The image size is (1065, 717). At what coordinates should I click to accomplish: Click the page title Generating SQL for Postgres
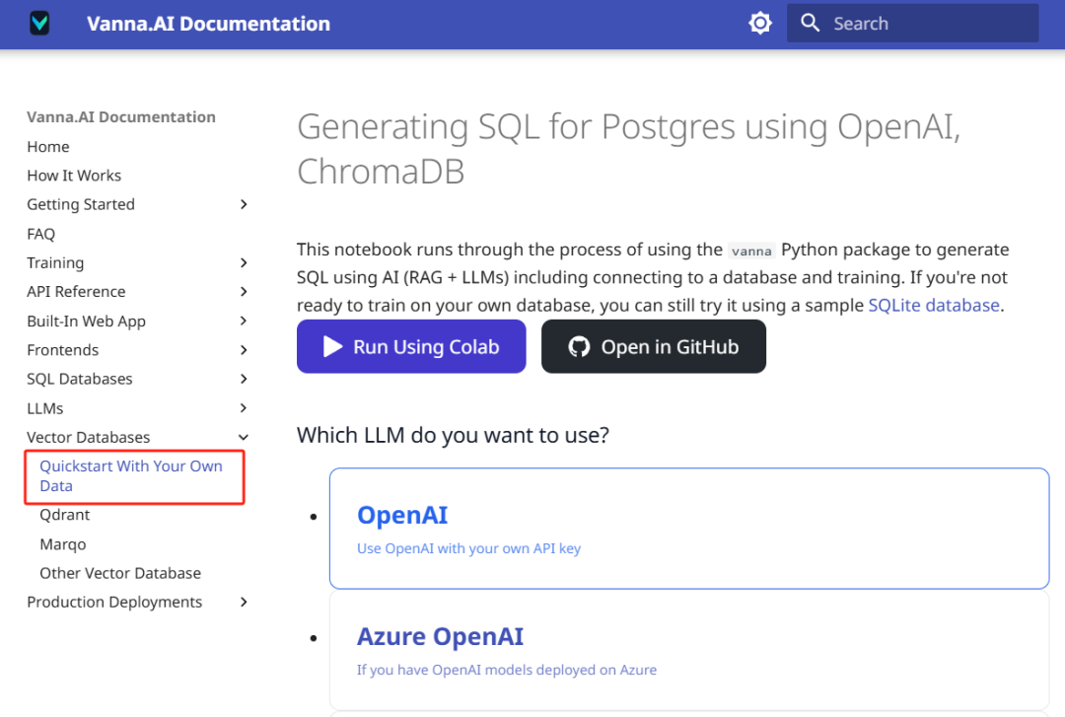pos(629,149)
